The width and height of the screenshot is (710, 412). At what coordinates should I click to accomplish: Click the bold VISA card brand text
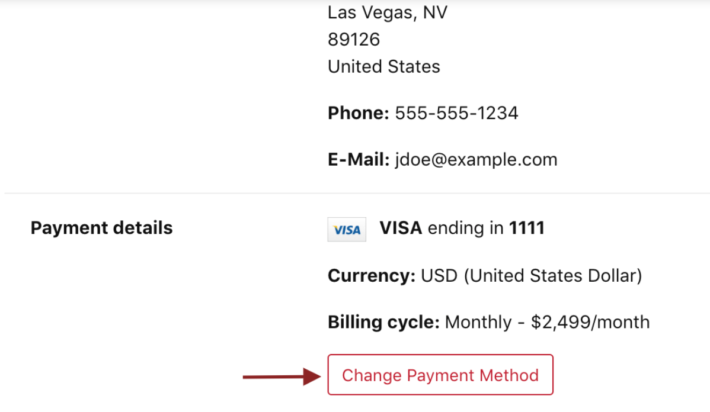point(401,228)
